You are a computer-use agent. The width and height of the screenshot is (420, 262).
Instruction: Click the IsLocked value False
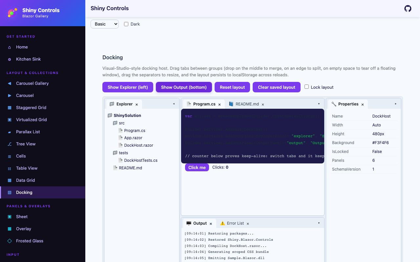click(377, 152)
